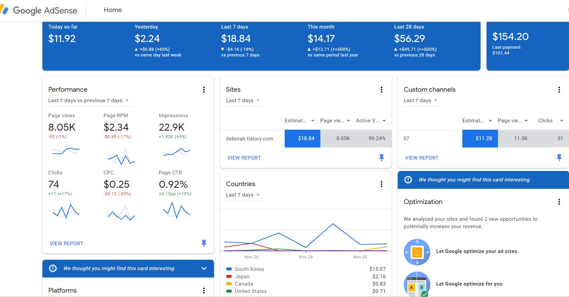The image size is (569, 297).
Task: Pin the Sites card
Action: [x=381, y=158]
